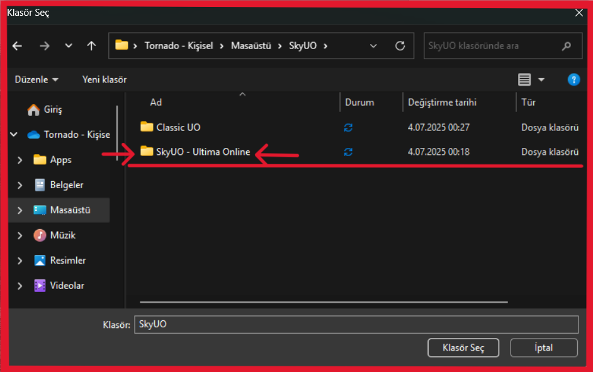
Task: Expand chevron after SkyUO in breadcrumb
Action: [x=325, y=46]
